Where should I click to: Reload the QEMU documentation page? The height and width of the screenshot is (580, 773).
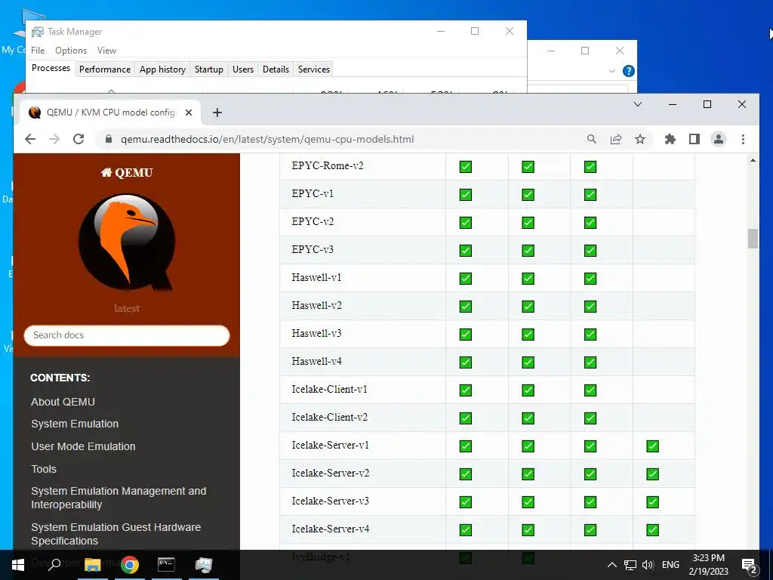coord(79,139)
